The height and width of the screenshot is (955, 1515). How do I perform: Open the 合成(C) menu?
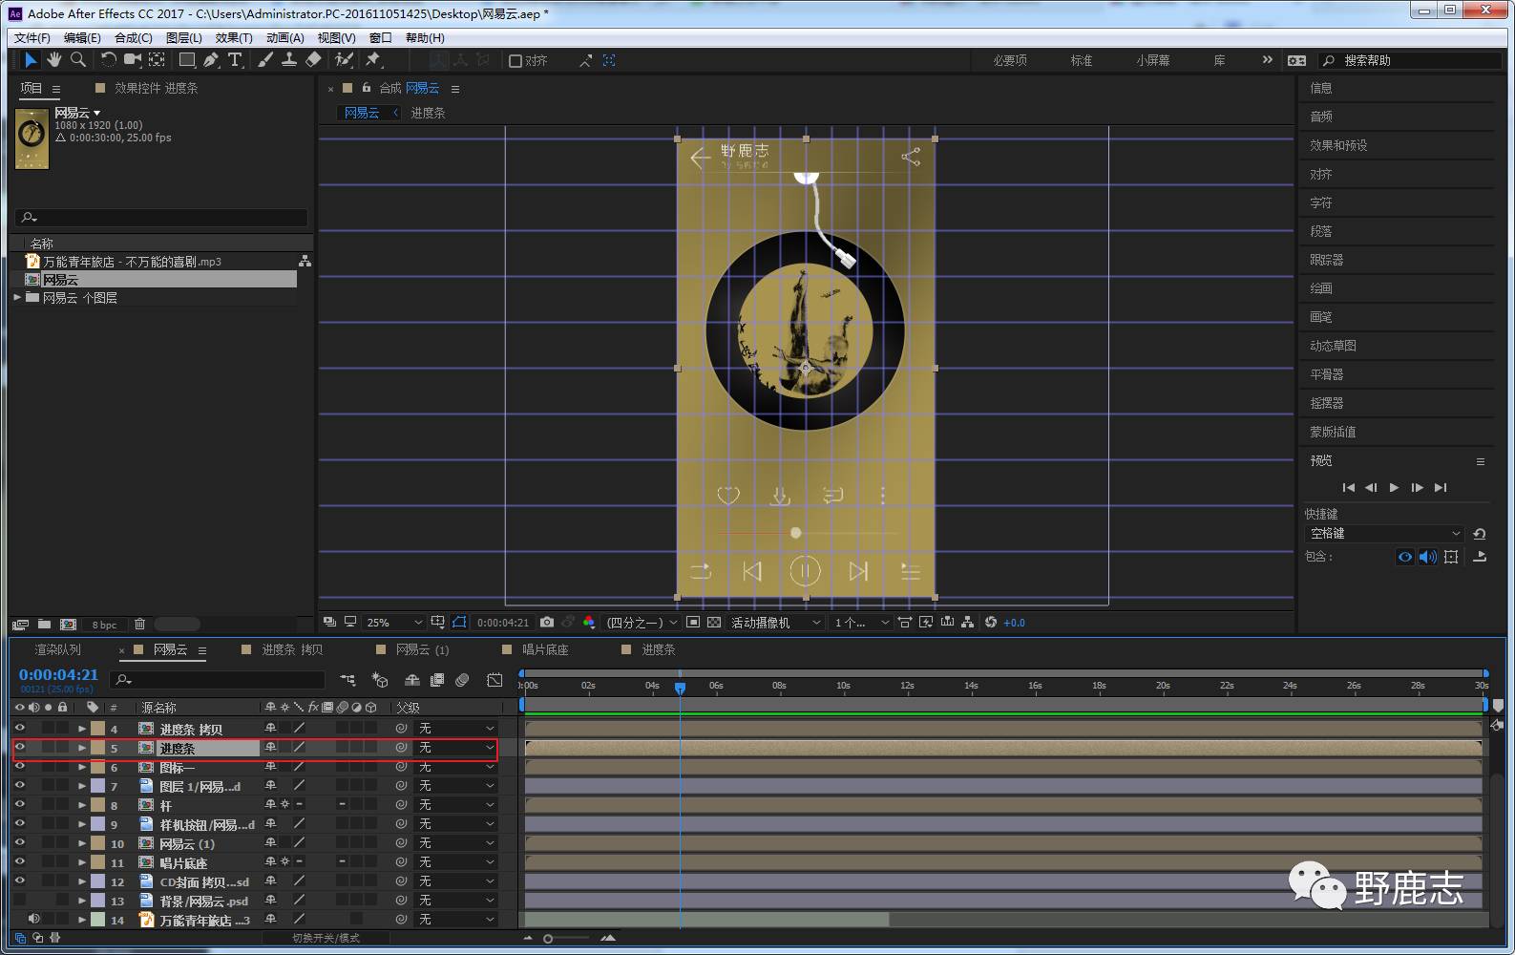[133, 38]
